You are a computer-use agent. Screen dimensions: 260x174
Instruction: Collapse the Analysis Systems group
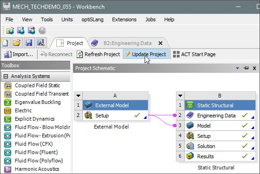pos(6,76)
